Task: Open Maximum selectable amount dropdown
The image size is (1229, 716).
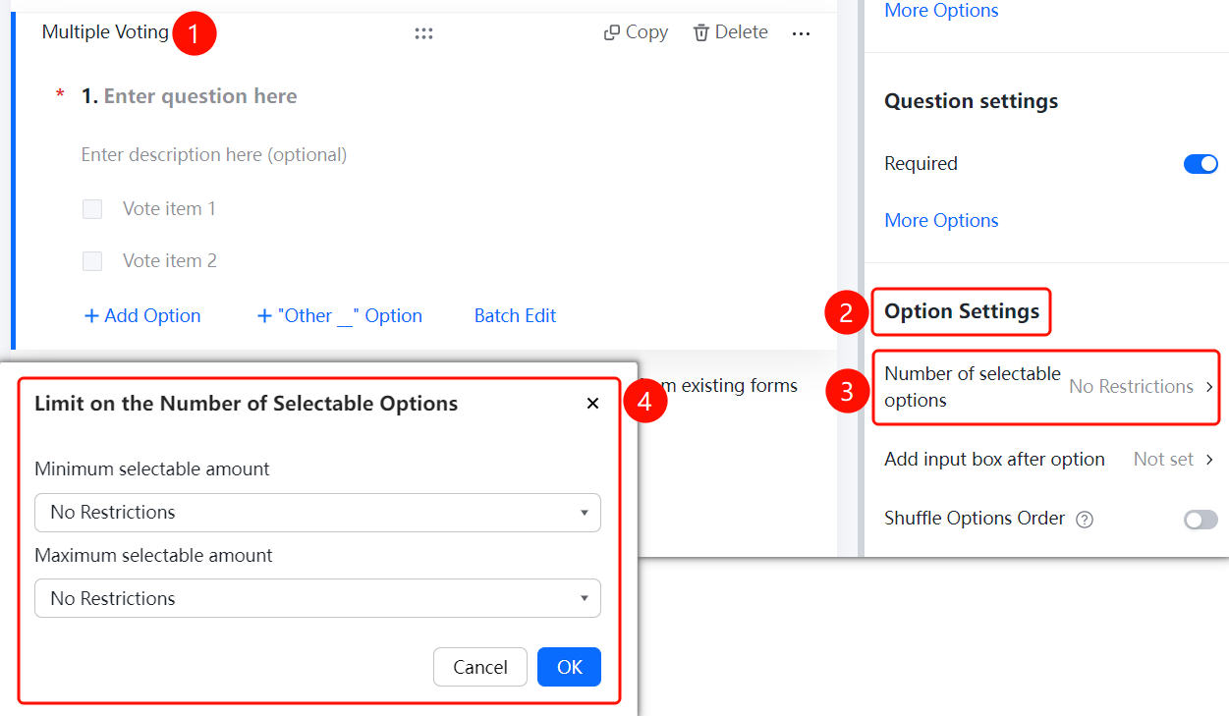Action: pos(317,598)
